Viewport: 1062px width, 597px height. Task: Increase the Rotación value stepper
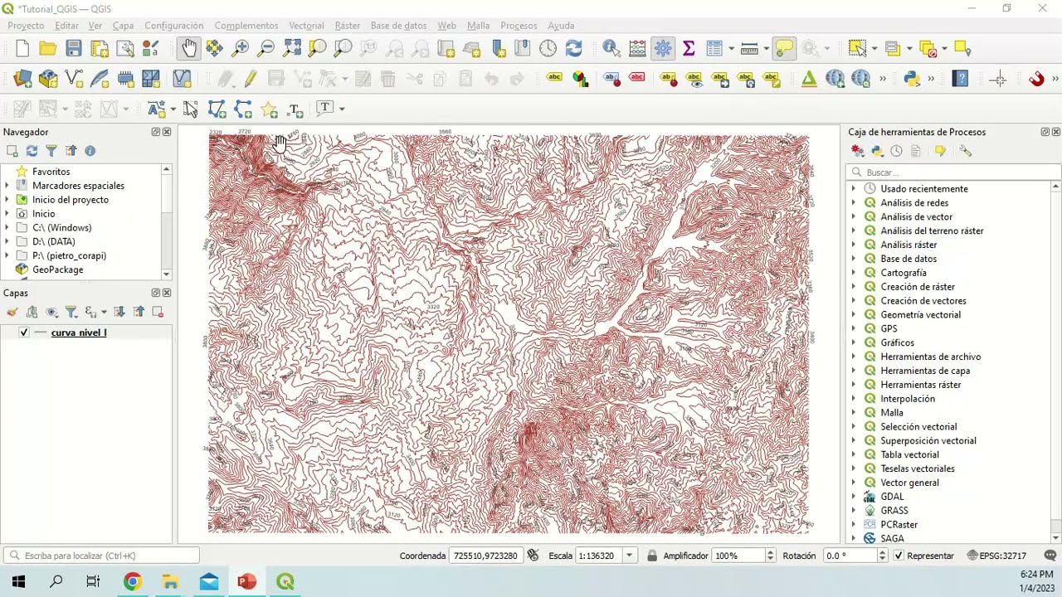coord(882,552)
